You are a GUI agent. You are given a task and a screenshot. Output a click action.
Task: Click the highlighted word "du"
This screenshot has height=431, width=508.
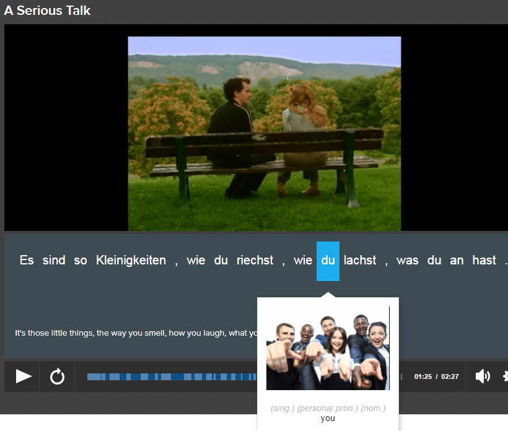(328, 261)
